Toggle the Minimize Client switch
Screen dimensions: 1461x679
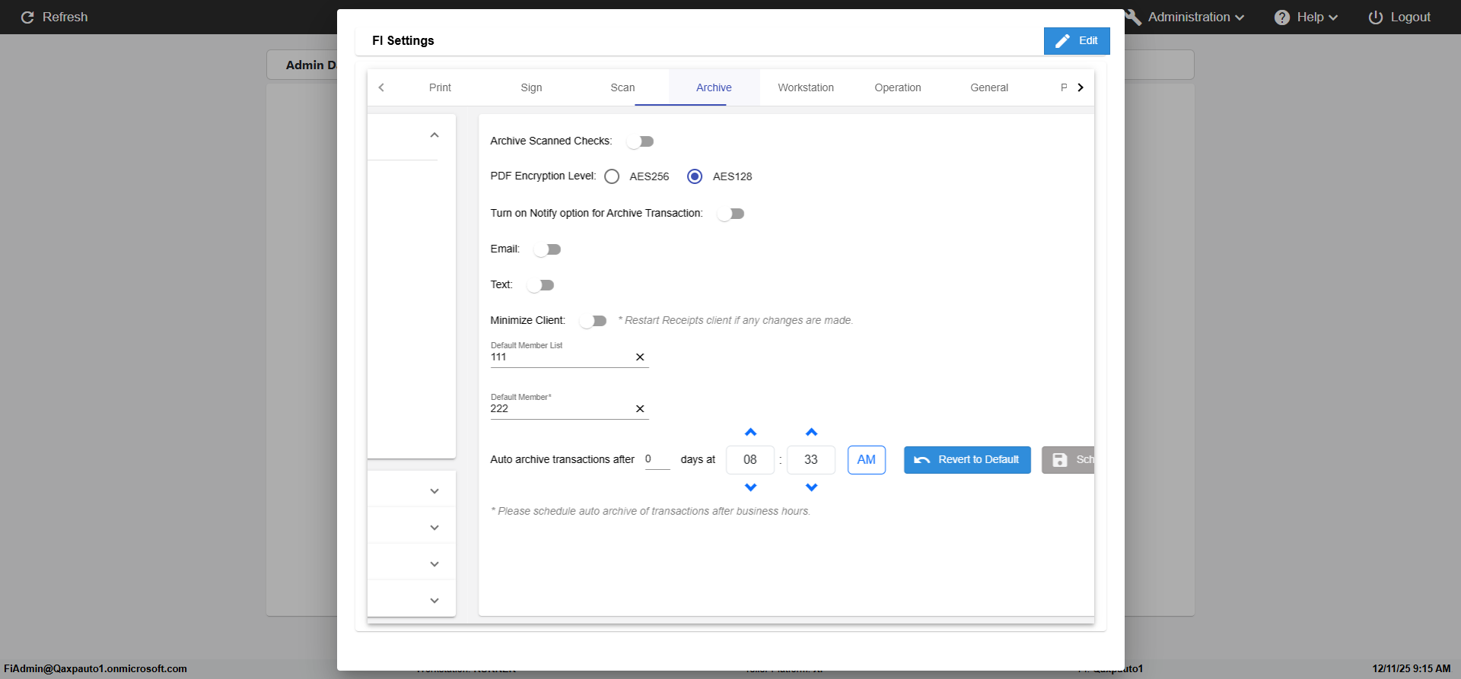(x=593, y=321)
